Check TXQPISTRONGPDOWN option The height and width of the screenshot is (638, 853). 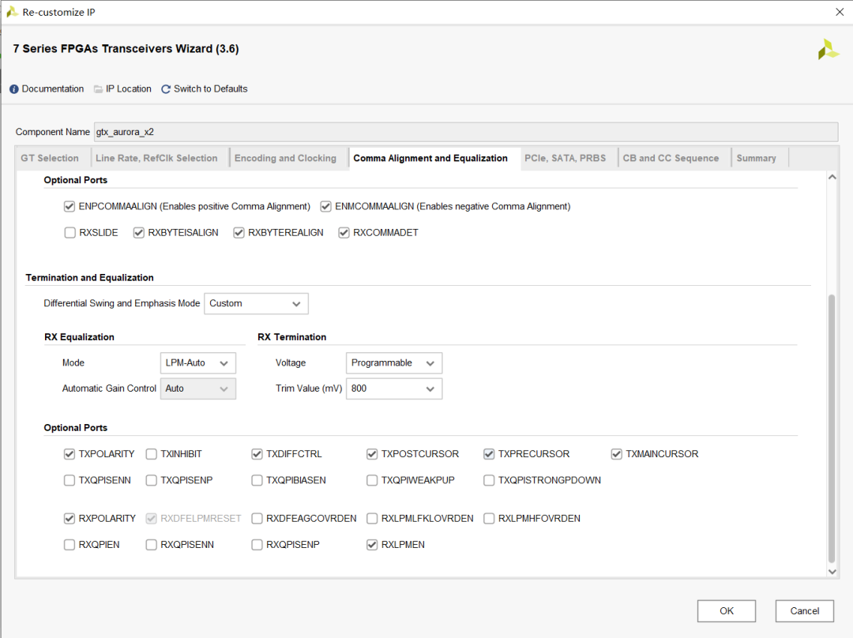pos(489,480)
